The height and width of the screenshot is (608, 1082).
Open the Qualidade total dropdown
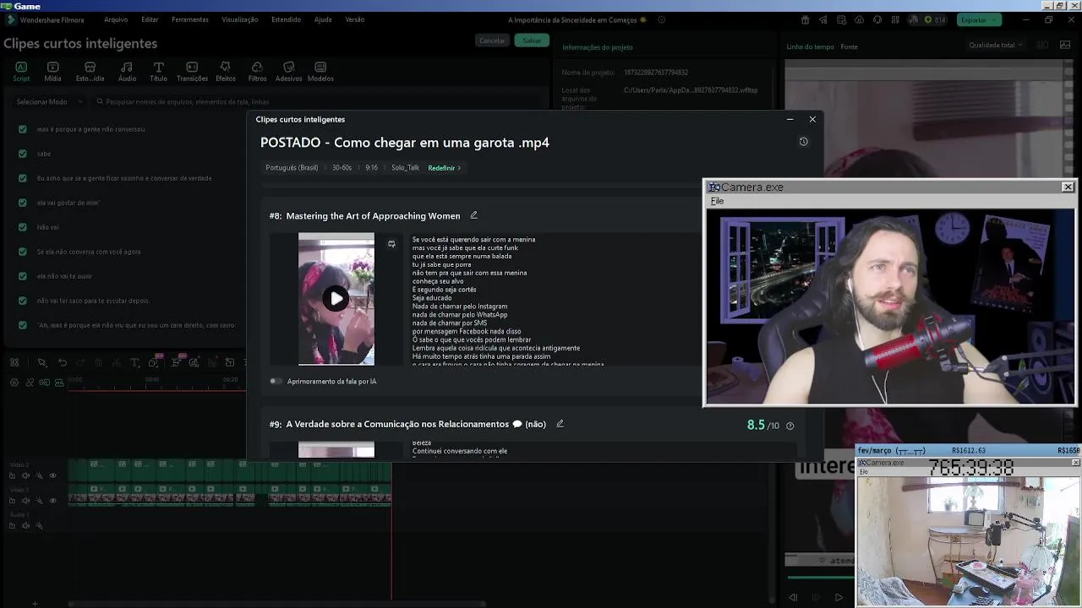(996, 46)
